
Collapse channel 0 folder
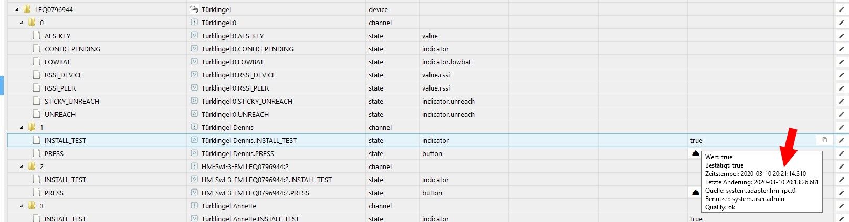[22, 23]
